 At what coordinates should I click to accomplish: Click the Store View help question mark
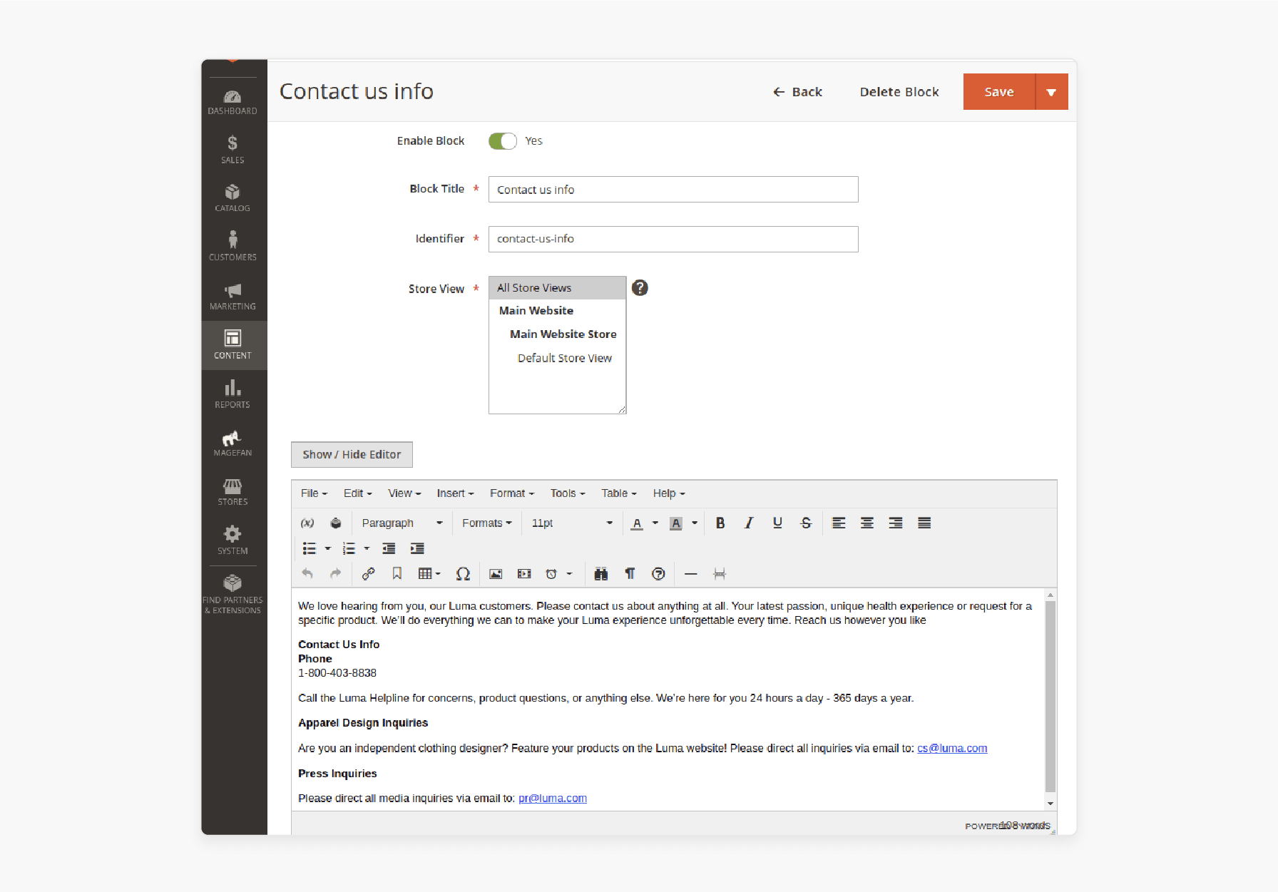pyautogui.click(x=640, y=287)
